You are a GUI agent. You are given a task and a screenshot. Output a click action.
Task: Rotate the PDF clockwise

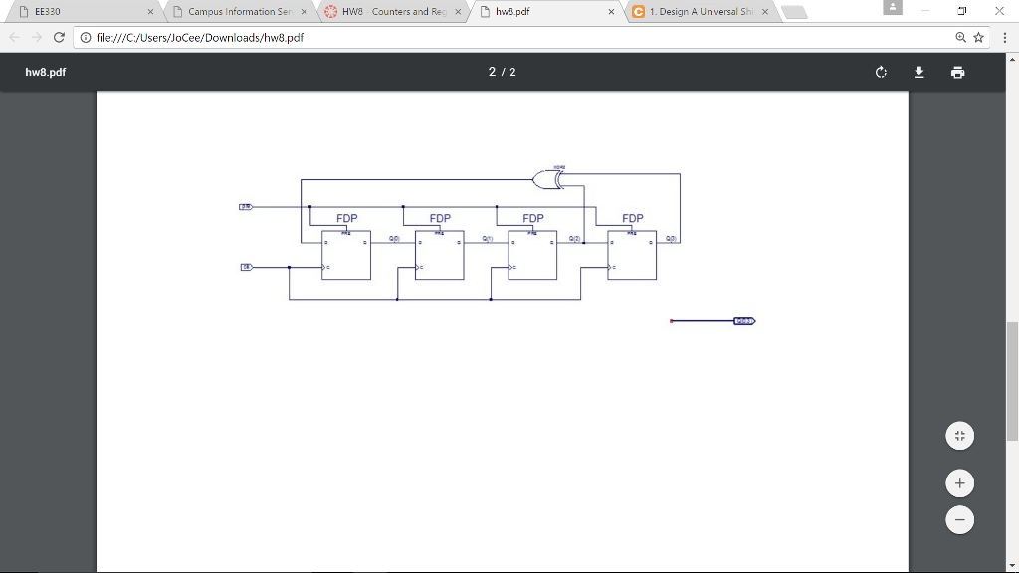[x=880, y=71]
